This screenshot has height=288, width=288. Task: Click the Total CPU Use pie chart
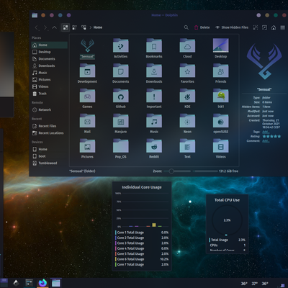[x=227, y=220]
